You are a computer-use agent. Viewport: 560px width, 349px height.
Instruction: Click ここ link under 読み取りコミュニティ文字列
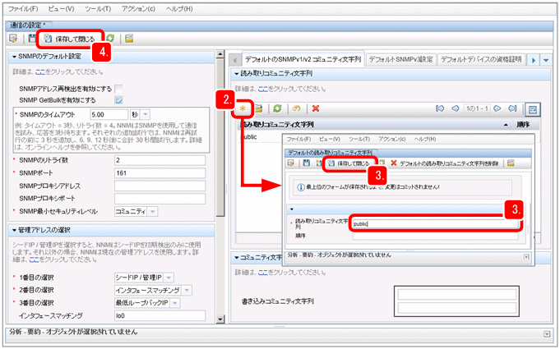(263, 89)
